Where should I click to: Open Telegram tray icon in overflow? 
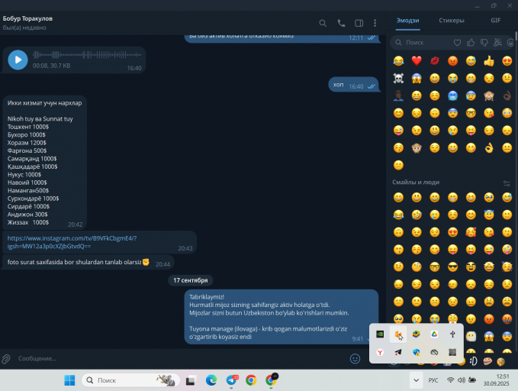(x=398, y=353)
